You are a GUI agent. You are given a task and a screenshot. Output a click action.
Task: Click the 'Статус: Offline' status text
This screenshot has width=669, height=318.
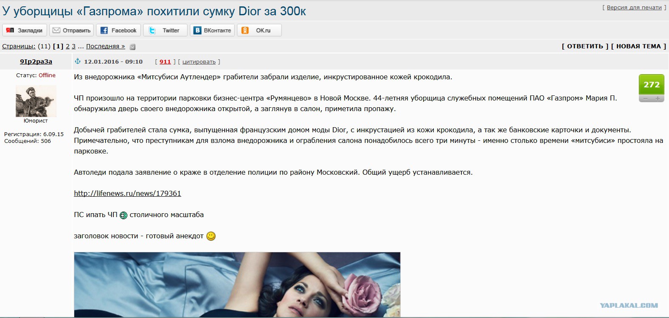click(x=36, y=75)
